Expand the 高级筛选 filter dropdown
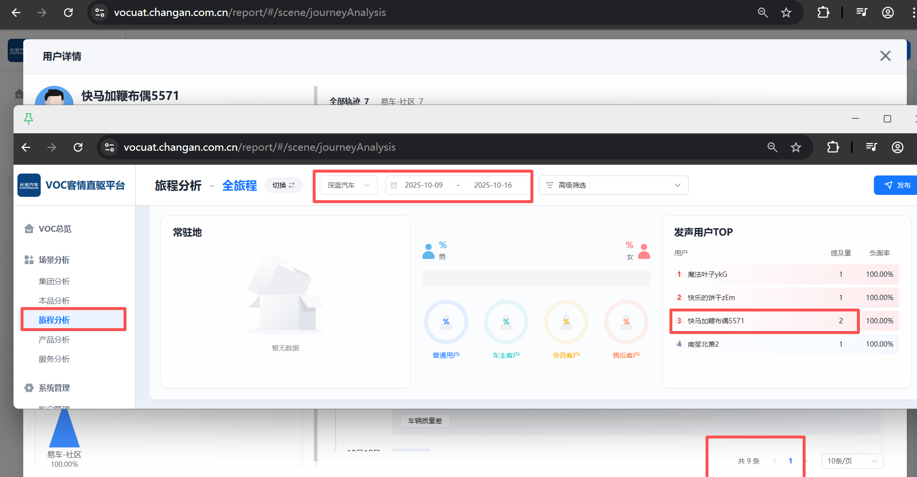 (613, 185)
